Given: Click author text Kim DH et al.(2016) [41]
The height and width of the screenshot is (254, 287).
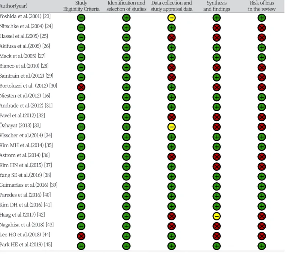Looking at the screenshot, I should 26,205.
